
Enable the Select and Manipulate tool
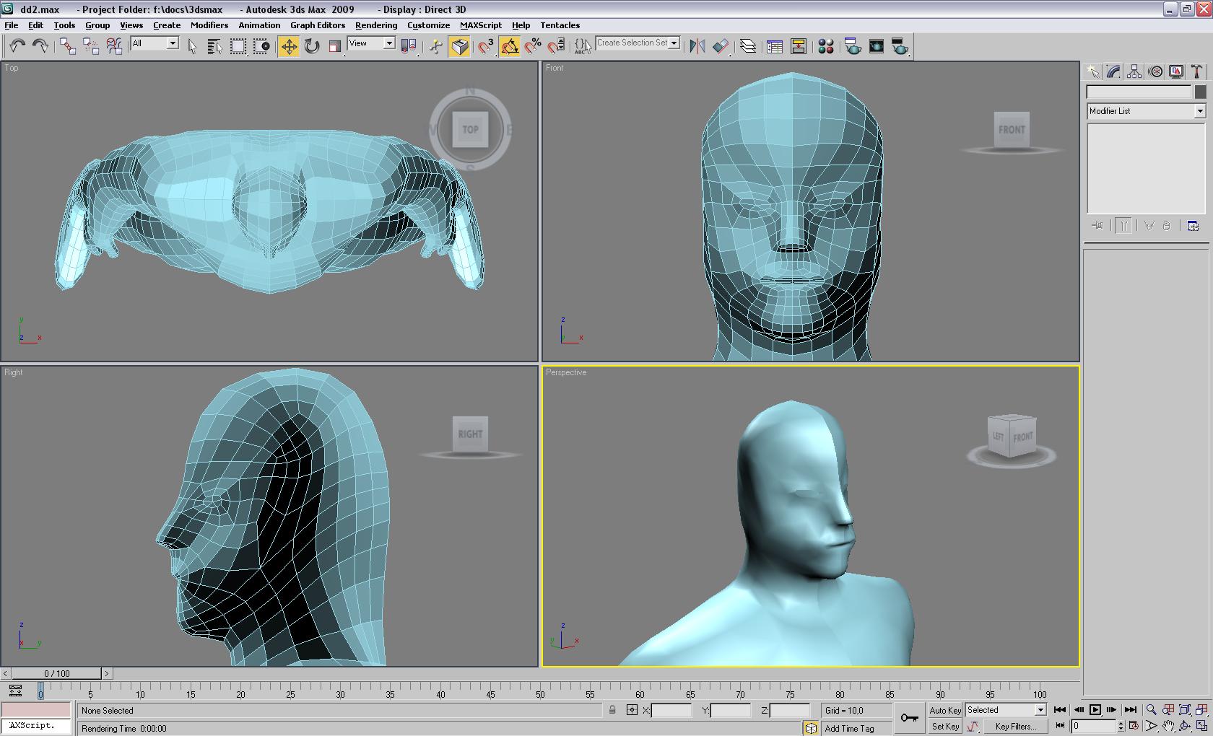[x=436, y=46]
